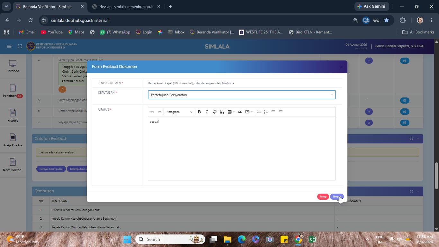Screen dimensions: 439x247
Task: Open History in the sidebar
Action: click(x=13, y=115)
